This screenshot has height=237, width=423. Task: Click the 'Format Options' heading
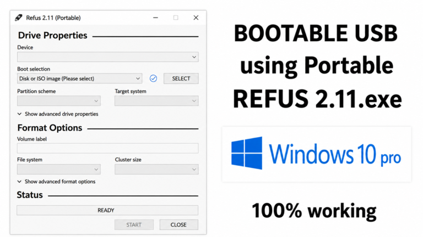50,128
